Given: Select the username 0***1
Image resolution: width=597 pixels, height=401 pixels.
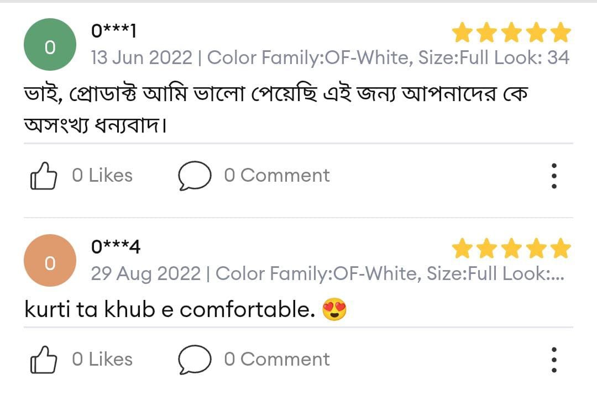Looking at the screenshot, I should click(114, 31).
